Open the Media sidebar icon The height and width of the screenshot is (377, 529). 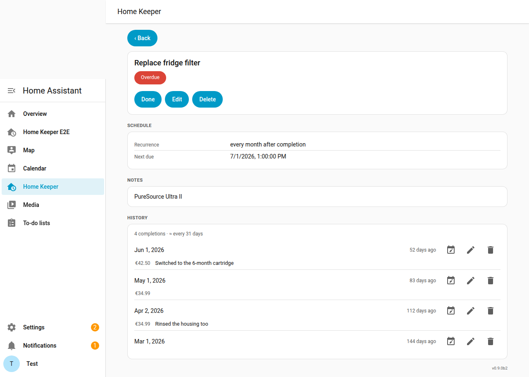point(12,205)
